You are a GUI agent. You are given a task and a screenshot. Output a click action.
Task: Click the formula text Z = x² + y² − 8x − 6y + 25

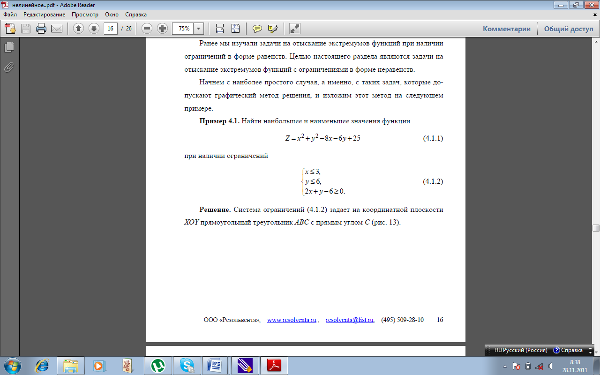click(x=322, y=139)
